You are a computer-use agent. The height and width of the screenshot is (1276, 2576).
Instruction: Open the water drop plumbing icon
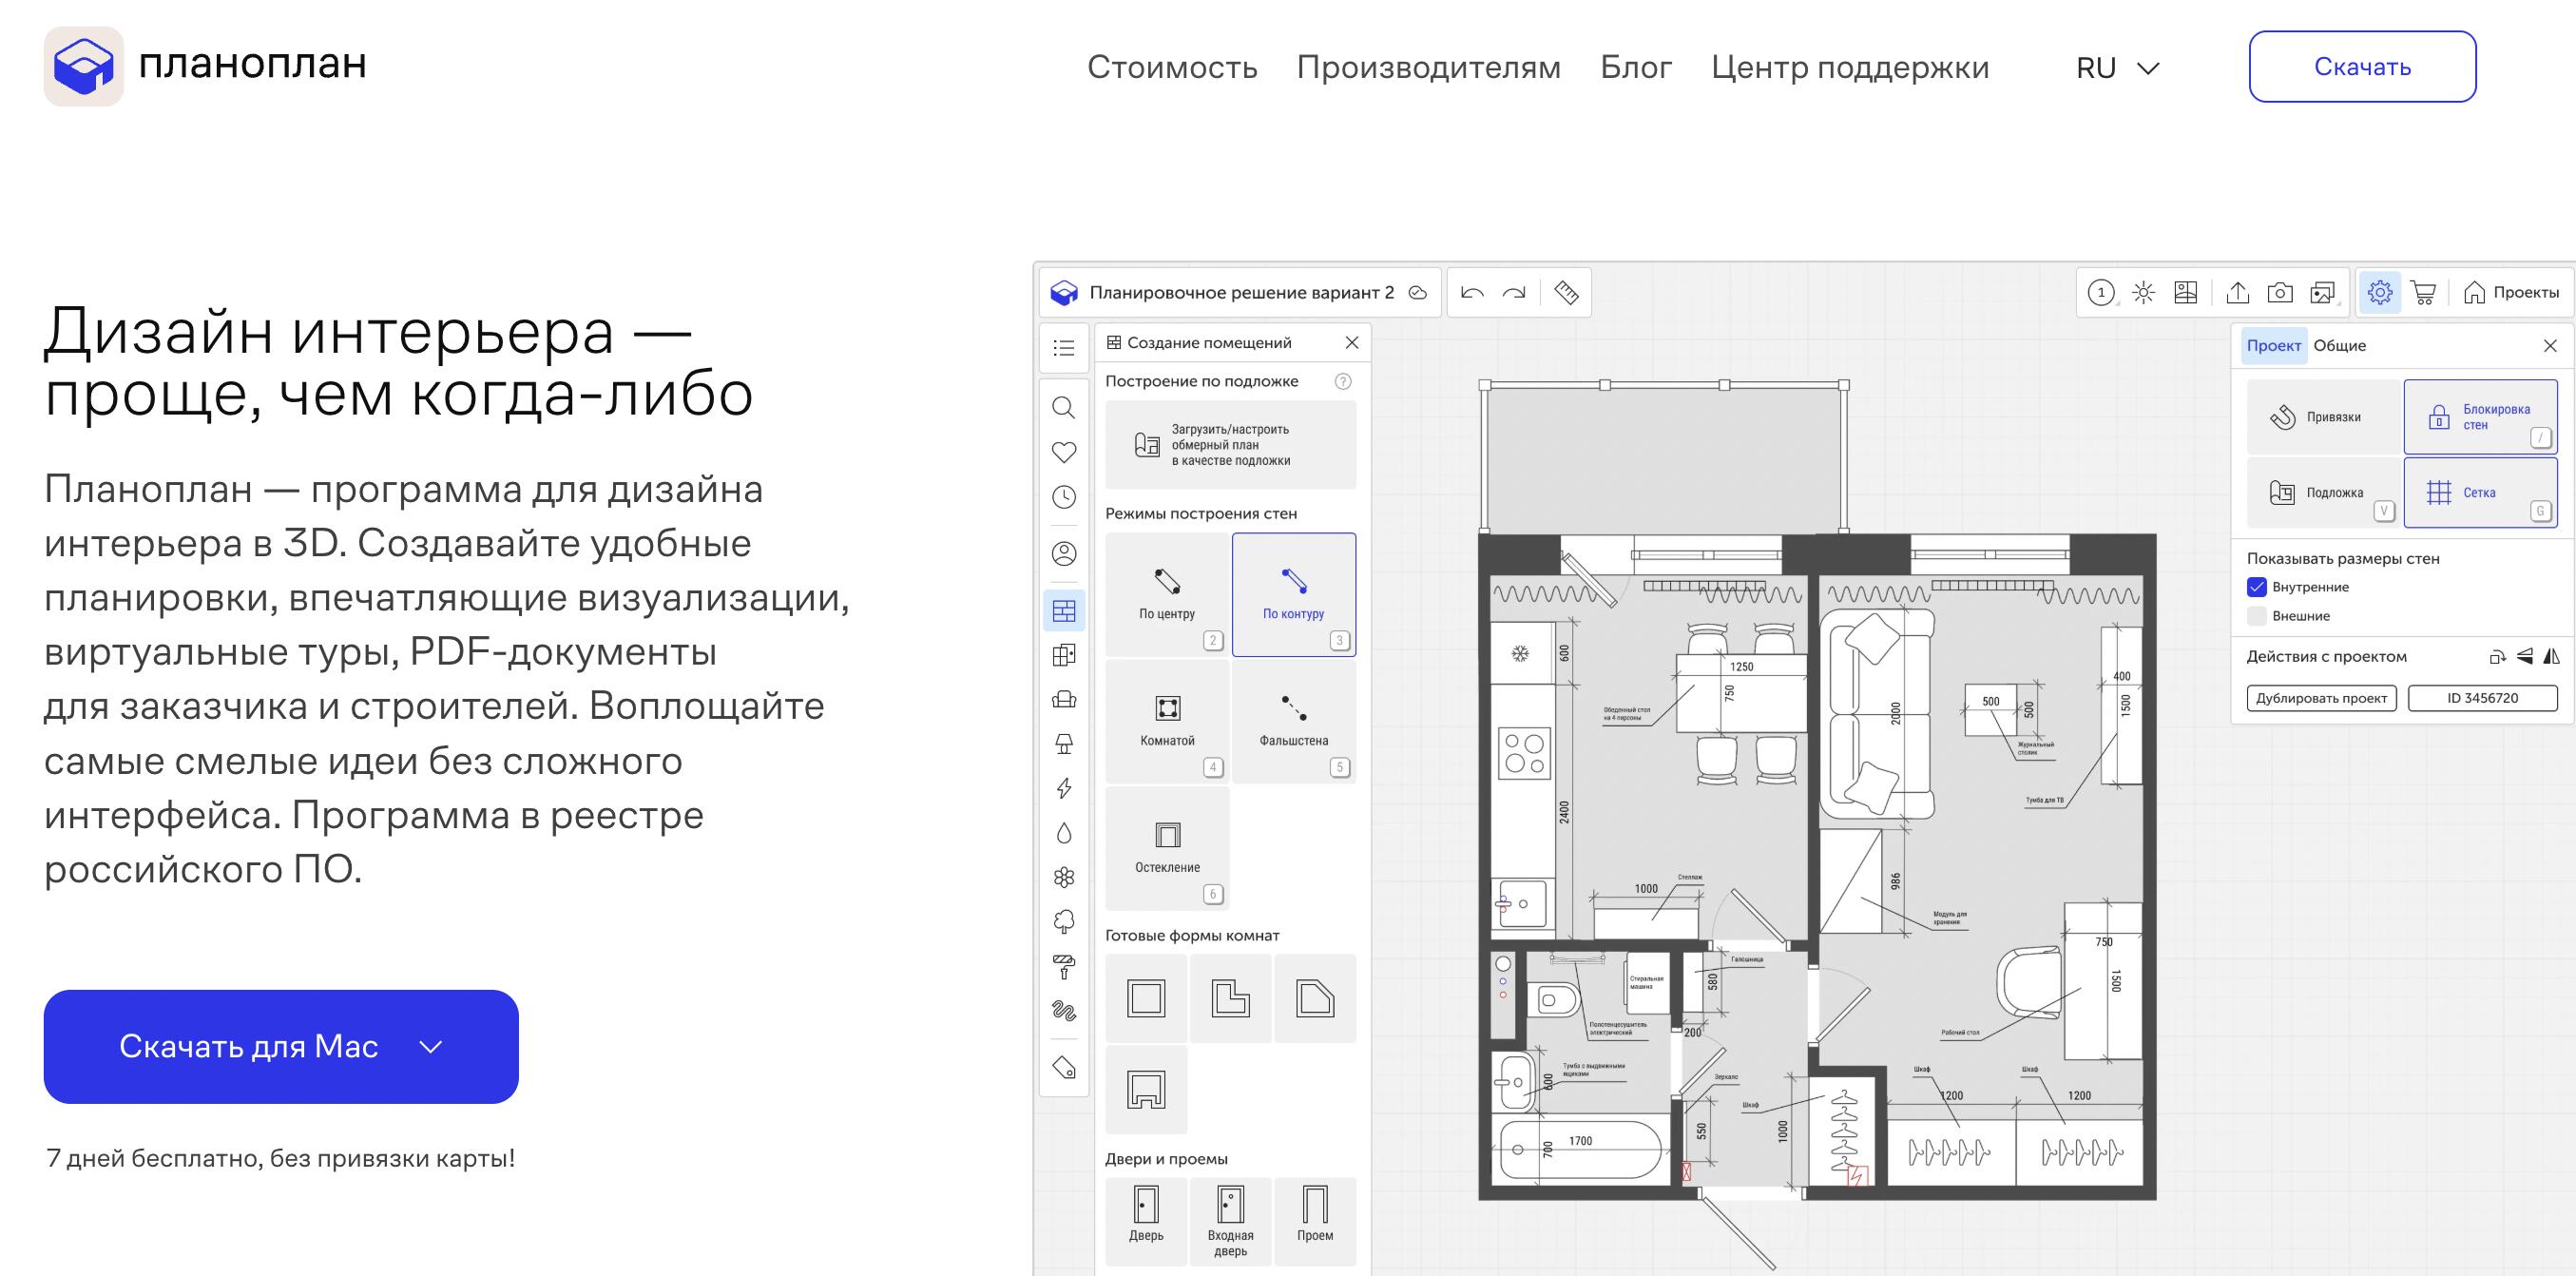[x=1064, y=833]
